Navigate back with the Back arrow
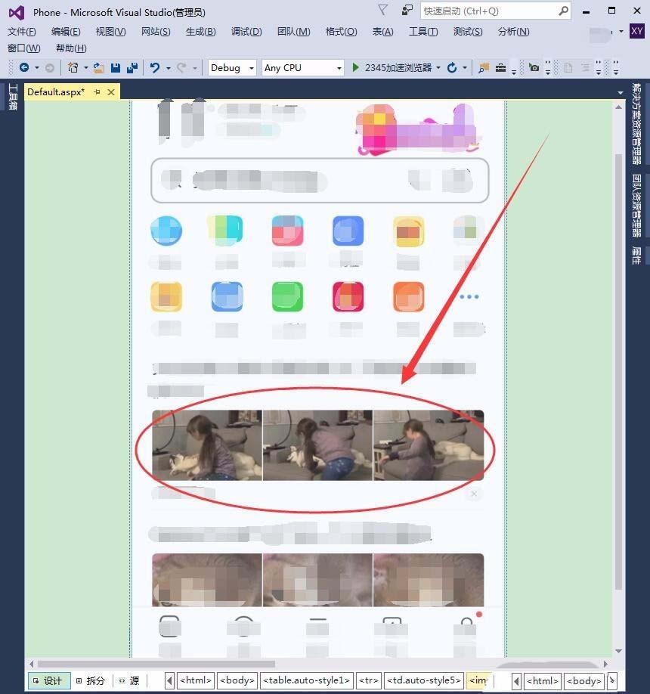650x694 pixels. click(x=23, y=67)
